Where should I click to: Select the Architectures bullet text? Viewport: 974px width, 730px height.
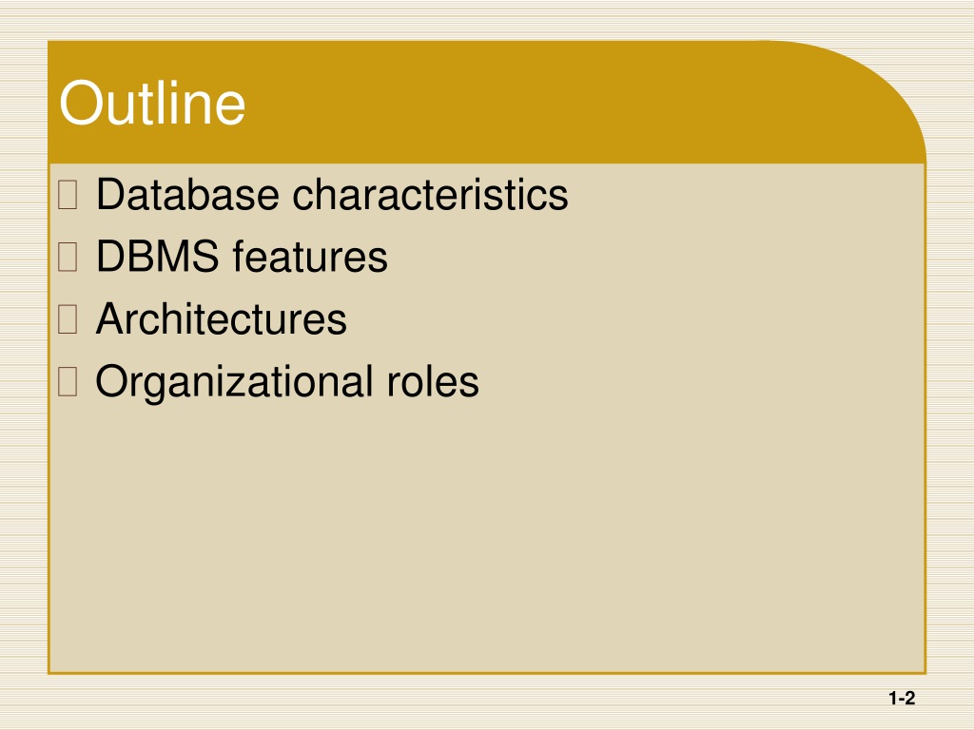click(x=222, y=319)
